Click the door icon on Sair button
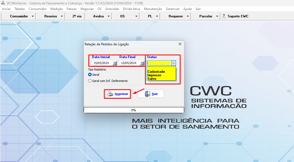The height and width of the screenshot is (162, 294). click(147, 94)
